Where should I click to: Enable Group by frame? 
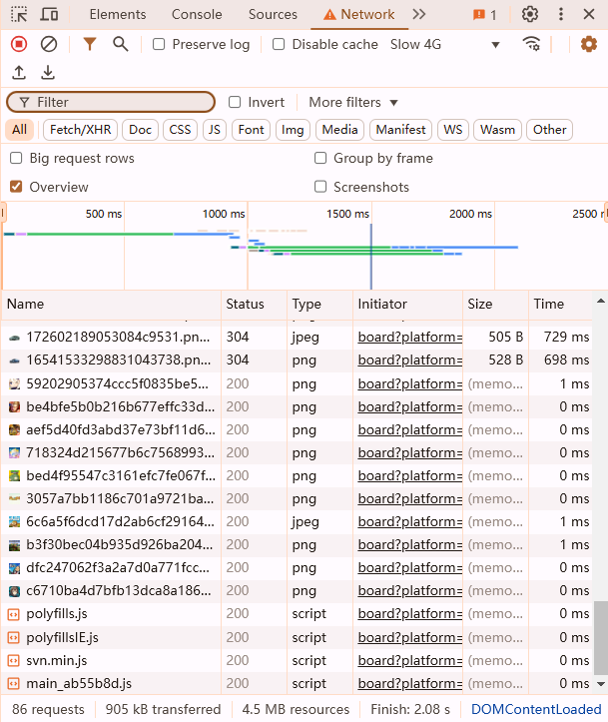click(x=320, y=158)
